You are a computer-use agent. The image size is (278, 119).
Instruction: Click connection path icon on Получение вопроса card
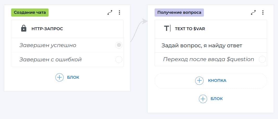(x=253, y=12)
